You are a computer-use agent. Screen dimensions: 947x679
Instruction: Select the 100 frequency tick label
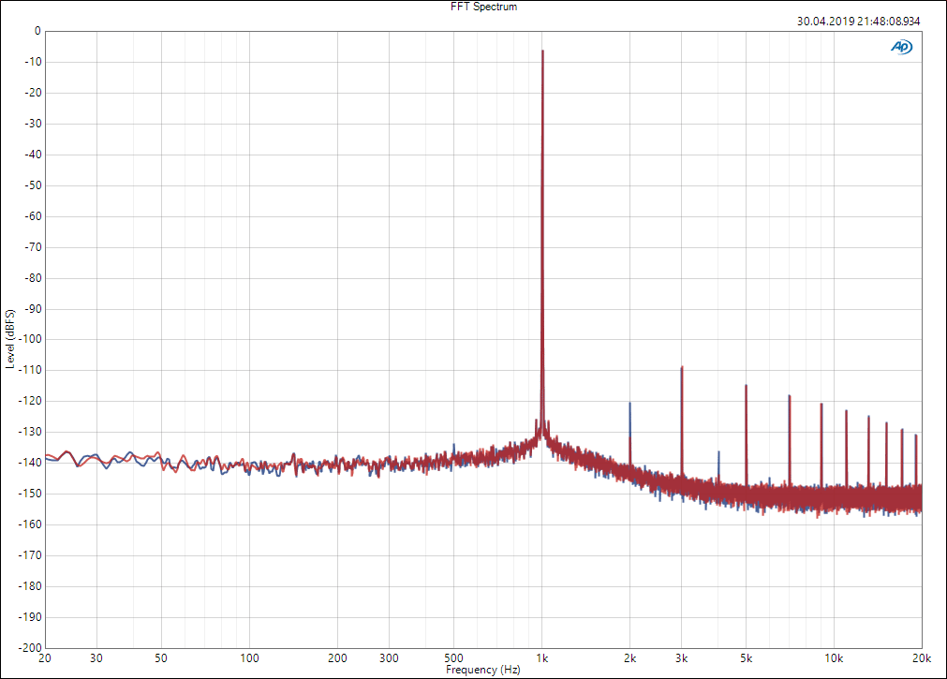(x=249, y=658)
